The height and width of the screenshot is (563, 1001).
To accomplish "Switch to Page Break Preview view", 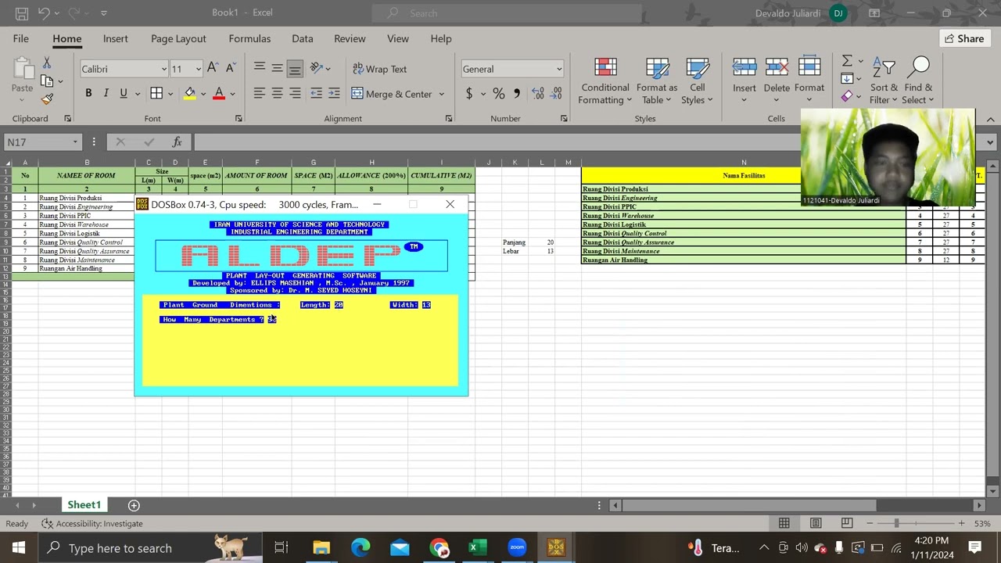I will click(847, 523).
